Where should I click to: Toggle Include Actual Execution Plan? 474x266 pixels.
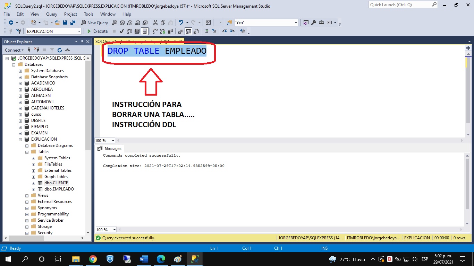point(155,31)
